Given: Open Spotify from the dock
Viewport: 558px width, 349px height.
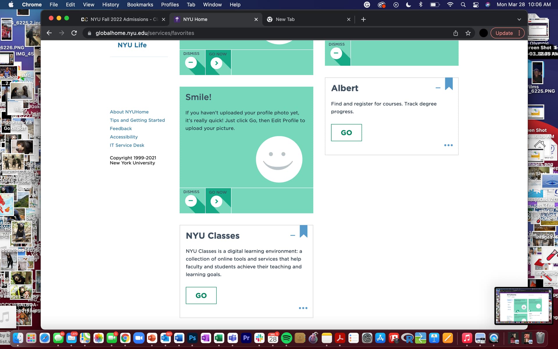Looking at the screenshot, I should pos(286,338).
